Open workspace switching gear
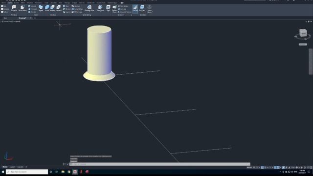 (x=297, y=168)
